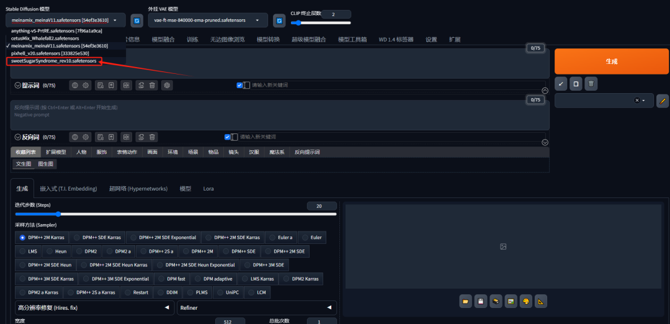
Task: Select the DPM++ 2M Karras sampler
Action: click(x=42, y=237)
